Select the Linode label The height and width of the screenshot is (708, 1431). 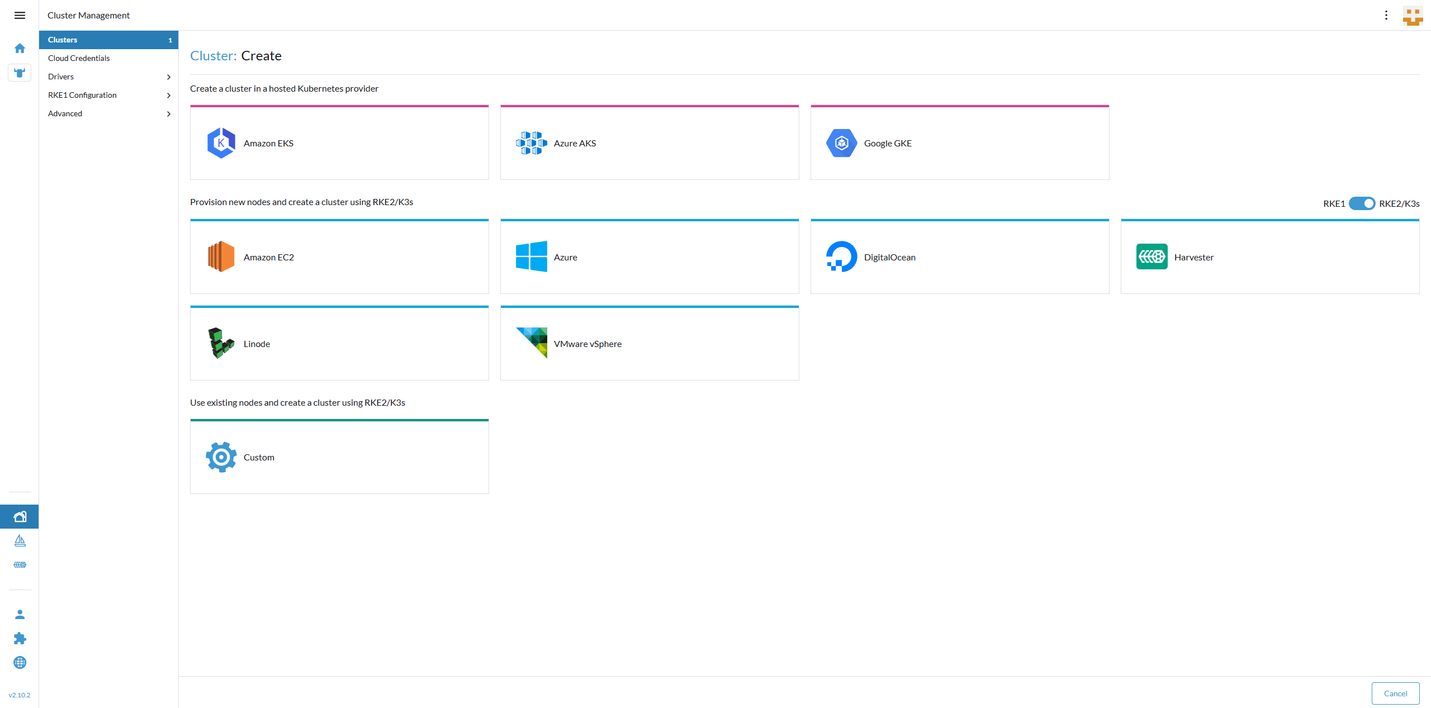pos(257,344)
